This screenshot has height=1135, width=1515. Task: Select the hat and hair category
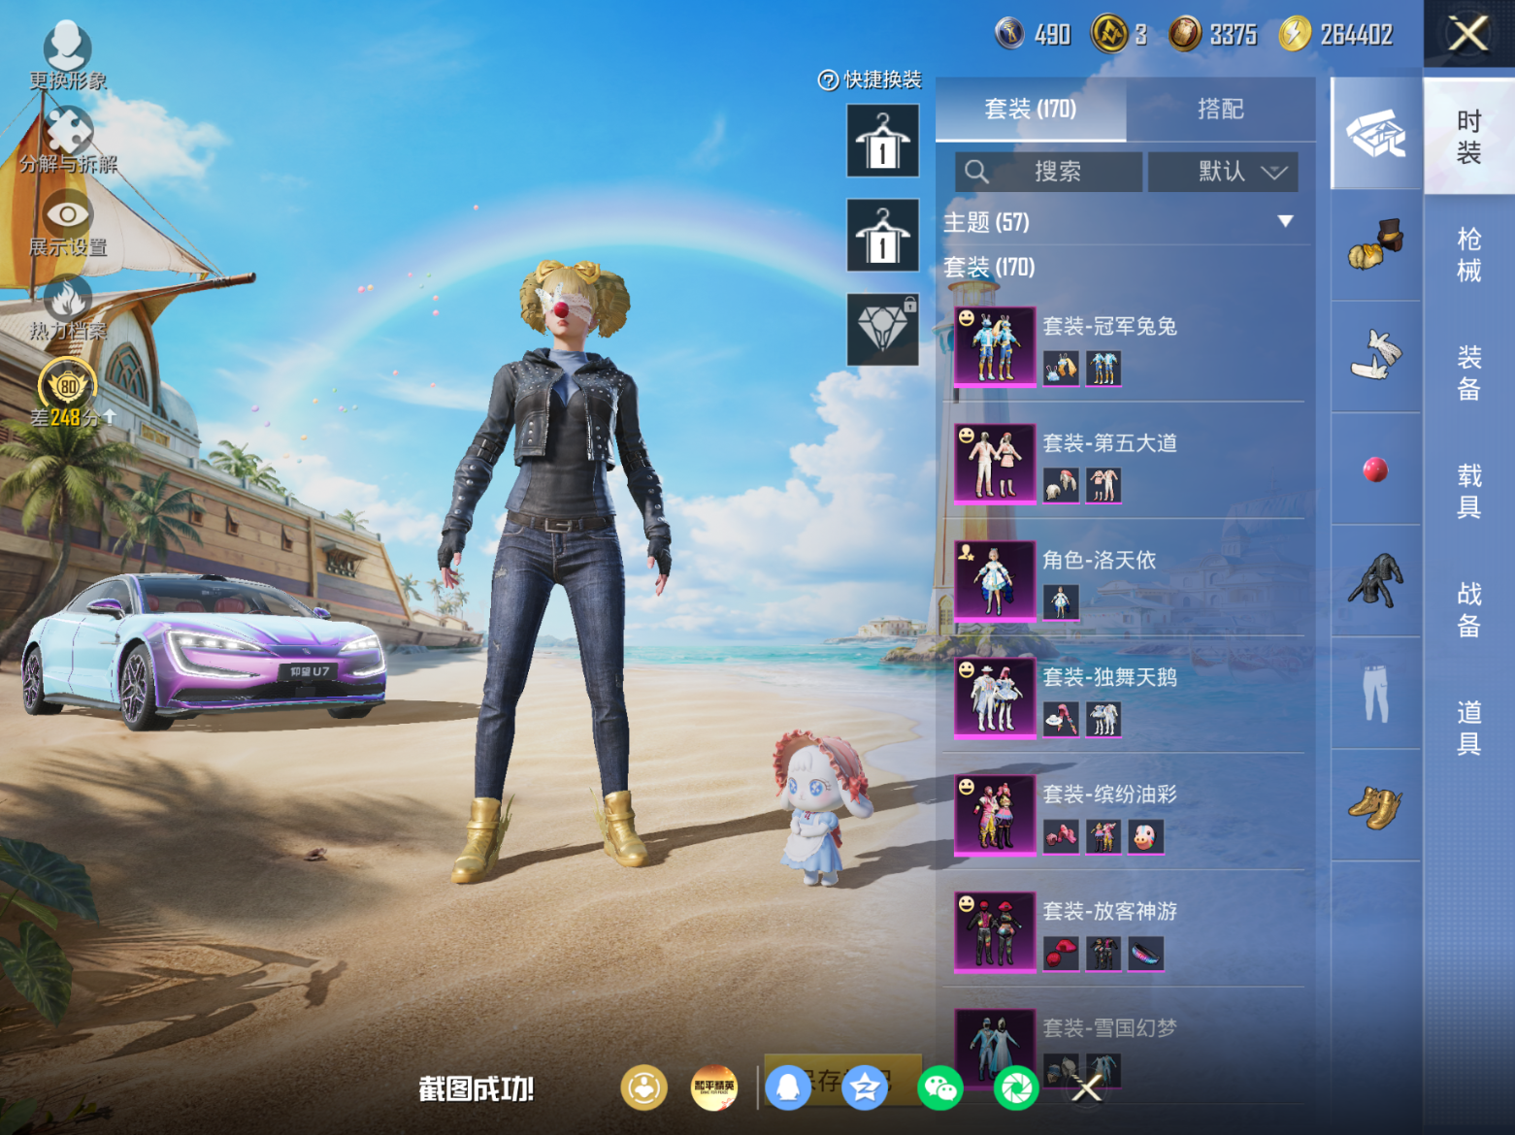coord(1375,244)
